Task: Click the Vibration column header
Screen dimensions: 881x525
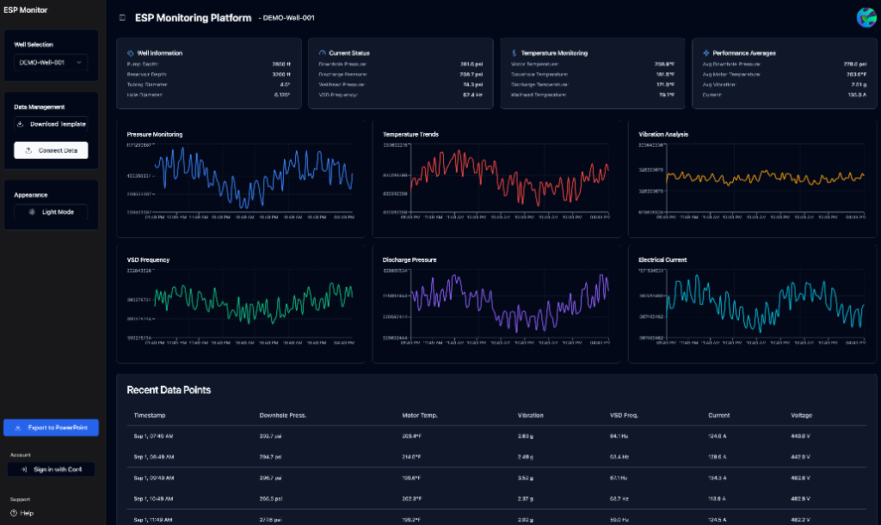Action: pyautogui.click(x=530, y=416)
